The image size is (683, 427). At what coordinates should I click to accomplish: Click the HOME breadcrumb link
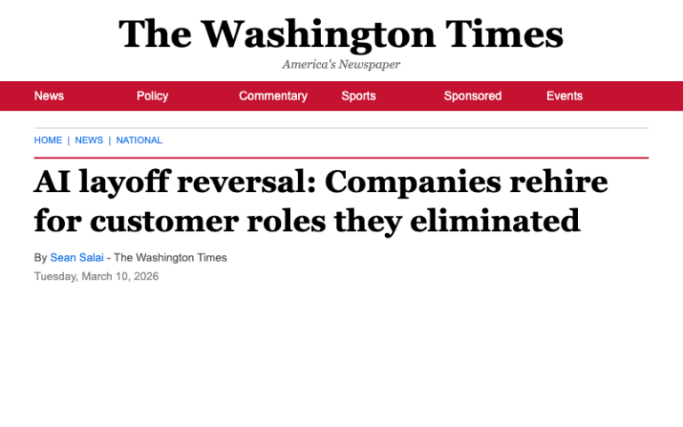click(x=48, y=141)
